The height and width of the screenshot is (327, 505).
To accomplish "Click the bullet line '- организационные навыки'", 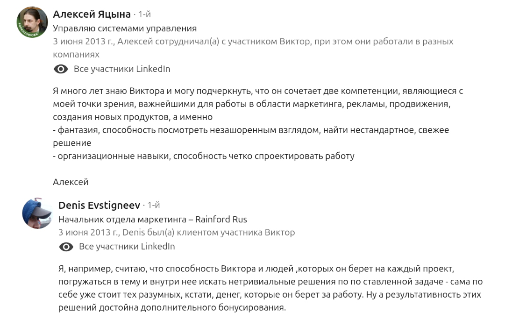I will click(x=204, y=156).
